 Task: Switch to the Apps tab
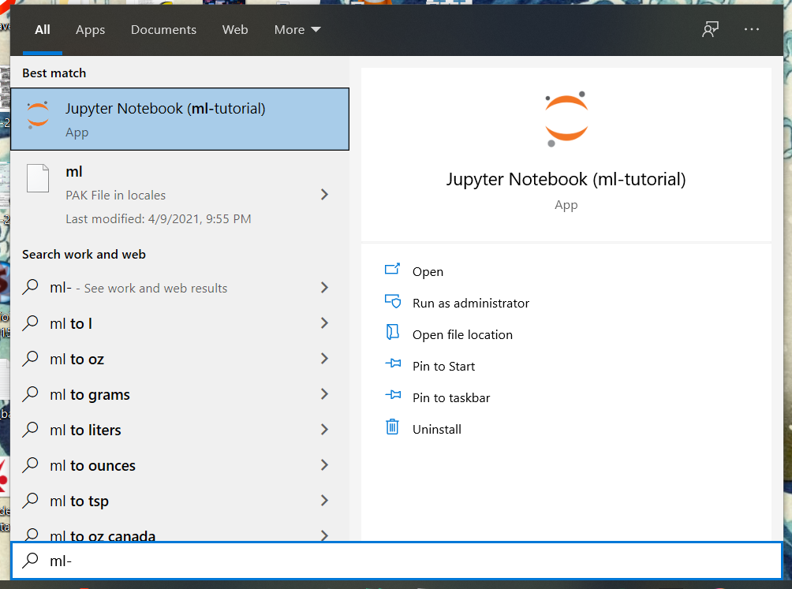(91, 30)
